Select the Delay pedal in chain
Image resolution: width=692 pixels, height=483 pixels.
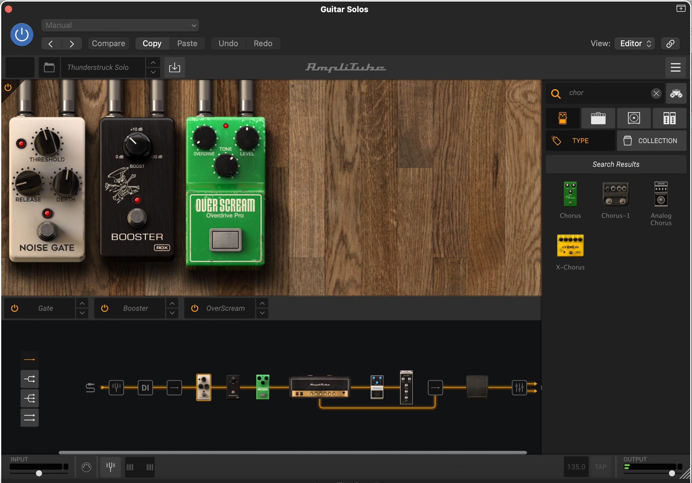[377, 387]
